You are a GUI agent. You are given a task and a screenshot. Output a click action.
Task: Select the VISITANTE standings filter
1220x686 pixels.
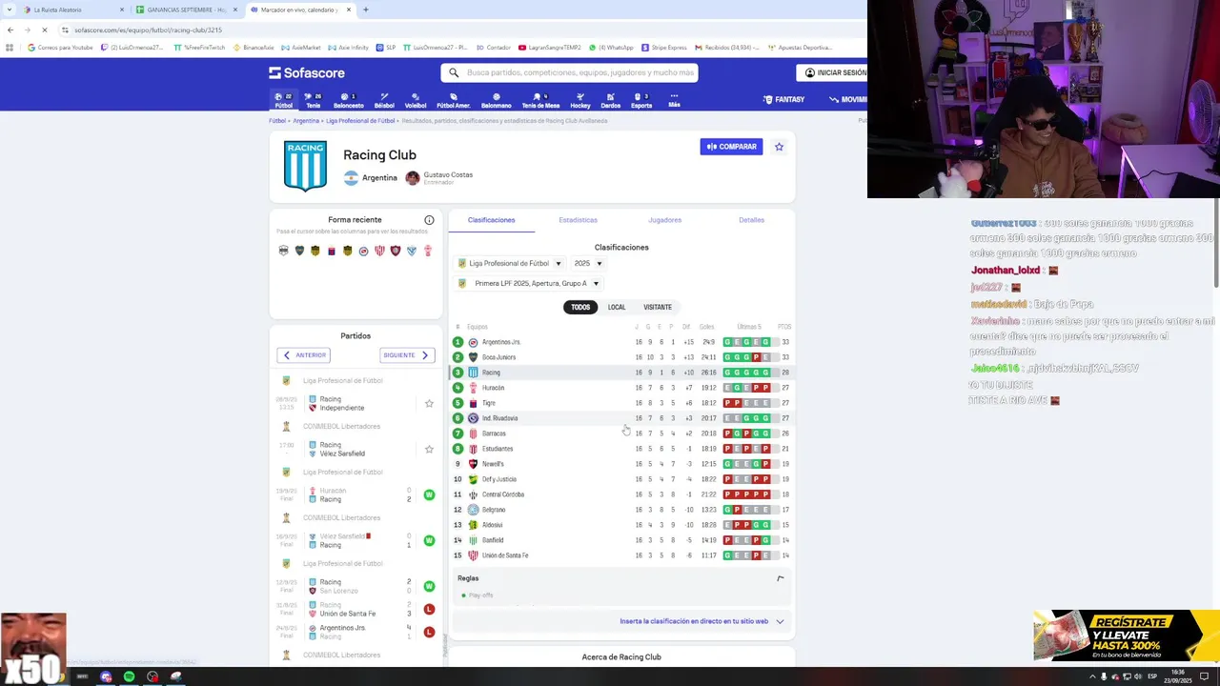tap(658, 307)
